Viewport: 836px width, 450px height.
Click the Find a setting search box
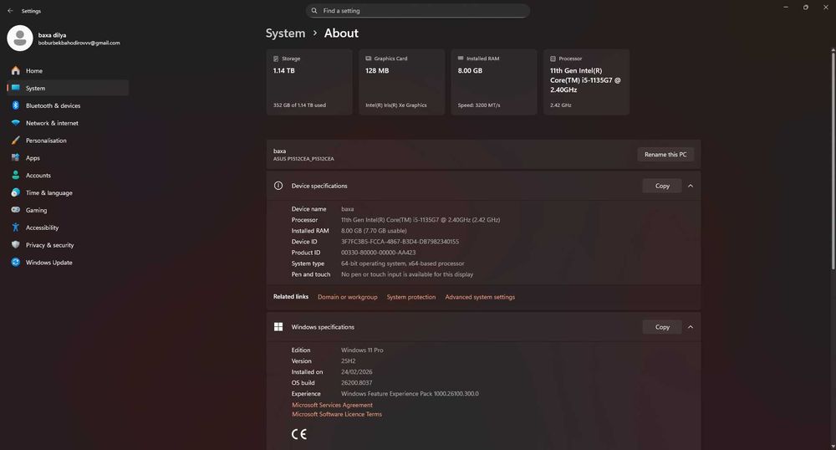(418, 11)
